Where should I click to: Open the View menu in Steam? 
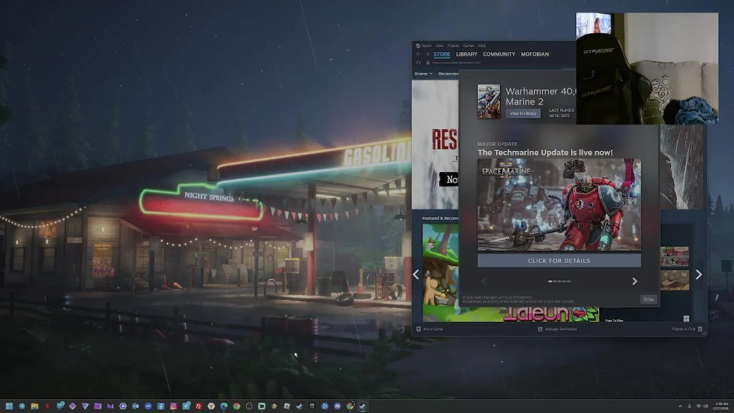click(440, 46)
